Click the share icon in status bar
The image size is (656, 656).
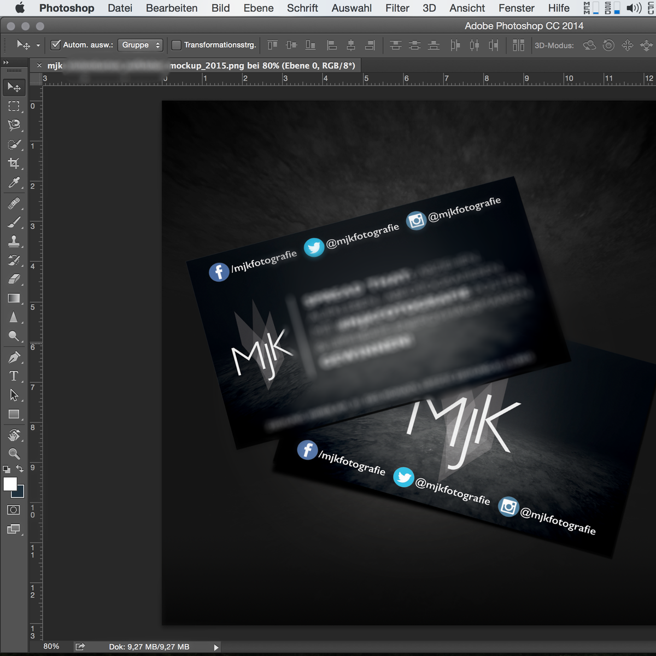[80, 647]
